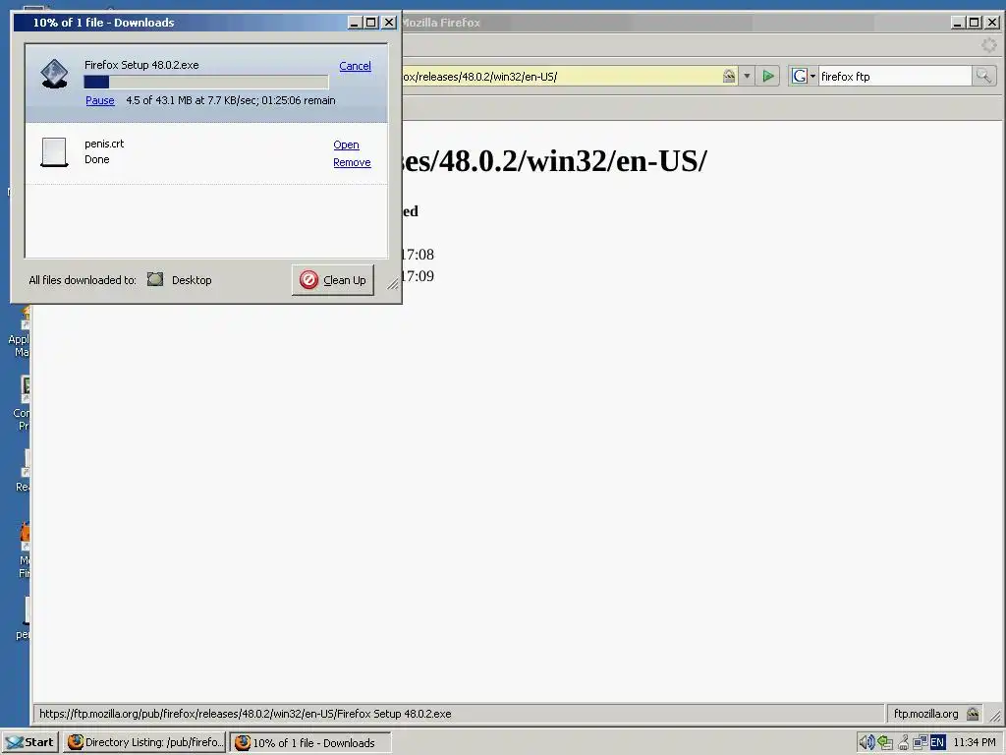Click the status bar URL text
Viewport: 1006px width, 755px height.
click(245, 714)
